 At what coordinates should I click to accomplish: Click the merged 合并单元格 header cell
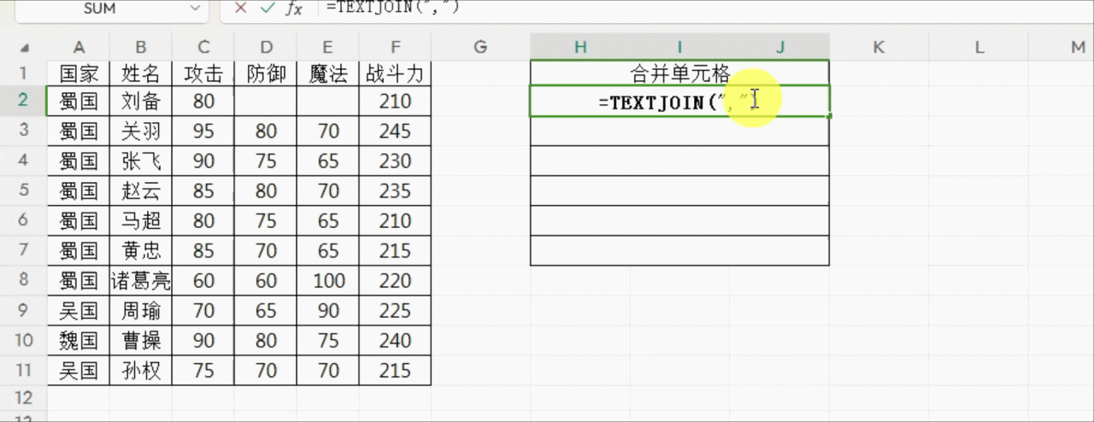(x=679, y=73)
